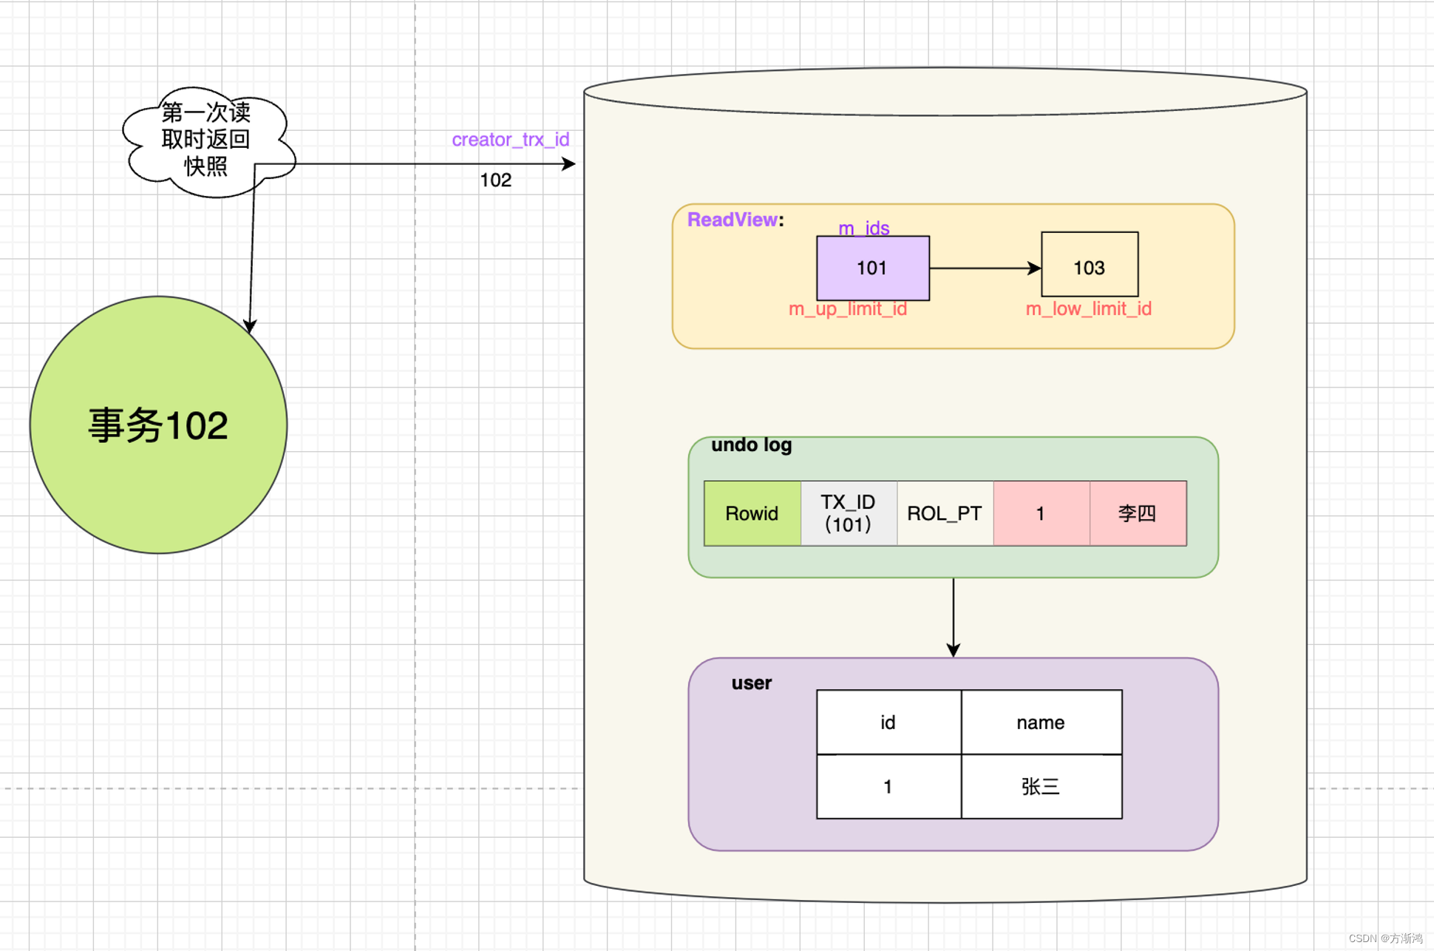The height and width of the screenshot is (951, 1434).
Task: Select the 103 box in ReadView
Action: tap(1090, 265)
